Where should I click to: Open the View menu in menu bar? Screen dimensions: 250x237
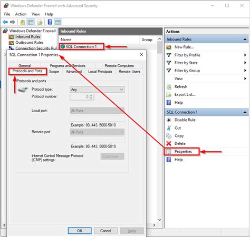(36, 14)
